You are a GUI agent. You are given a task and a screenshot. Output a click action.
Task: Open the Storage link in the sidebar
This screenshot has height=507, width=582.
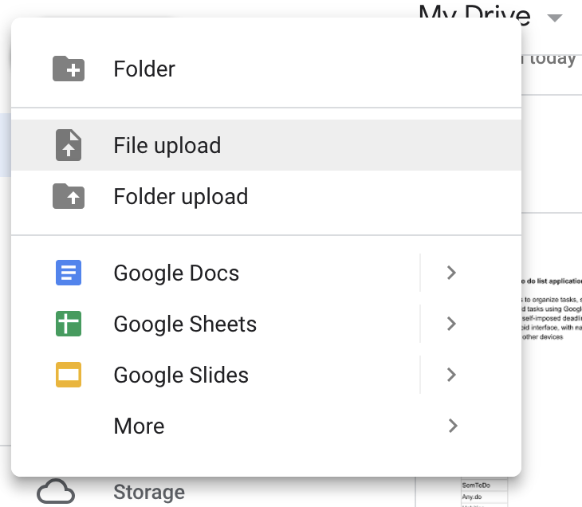click(x=149, y=492)
